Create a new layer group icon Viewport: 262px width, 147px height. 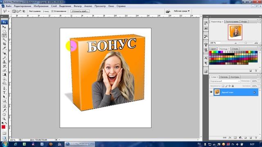pyautogui.click(x=246, y=138)
